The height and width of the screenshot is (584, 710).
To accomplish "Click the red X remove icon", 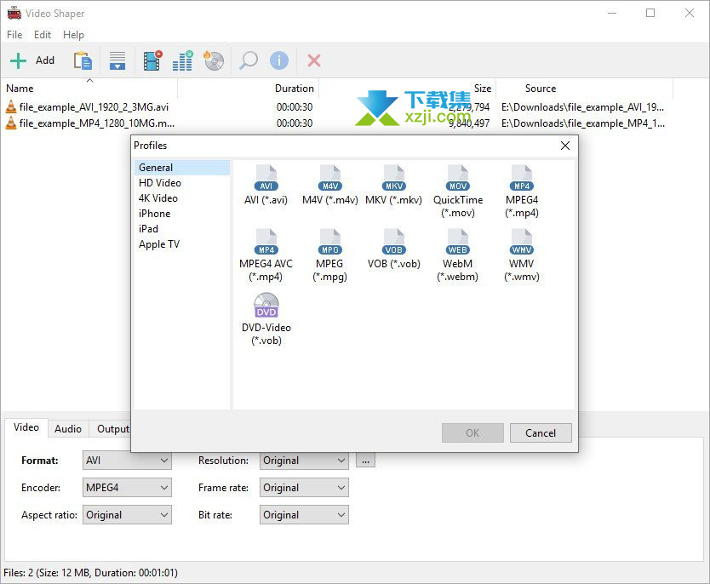I will 314,60.
